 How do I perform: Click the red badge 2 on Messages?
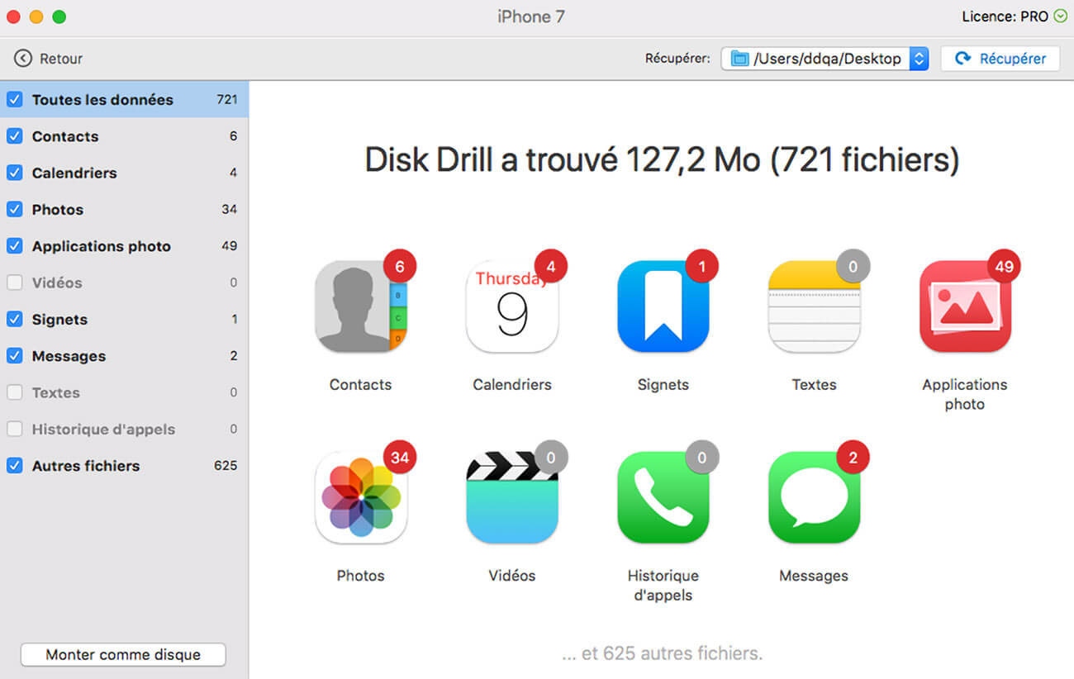(x=853, y=457)
